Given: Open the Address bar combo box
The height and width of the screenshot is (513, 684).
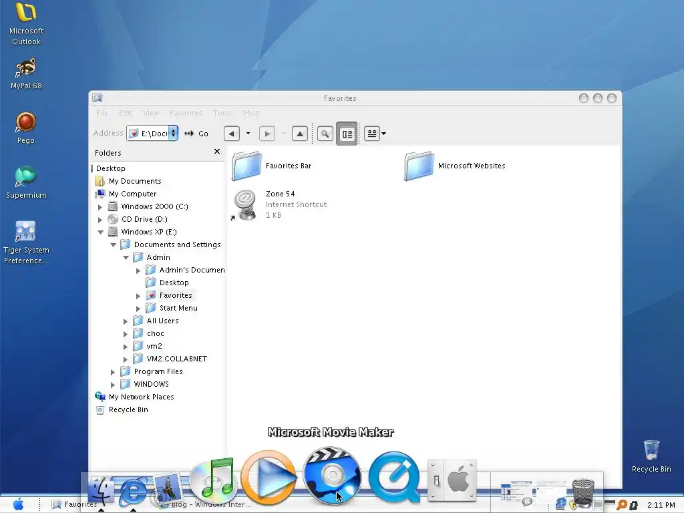Looking at the screenshot, I should tap(152, 133).
